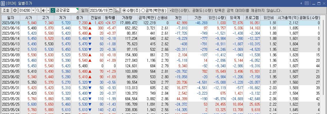Click the date field 2023/06/19
Screen dimensions: 327x114
99,10
